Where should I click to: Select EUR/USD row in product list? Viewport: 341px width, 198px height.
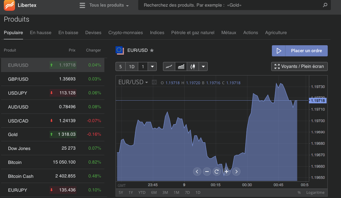(53, 65)
